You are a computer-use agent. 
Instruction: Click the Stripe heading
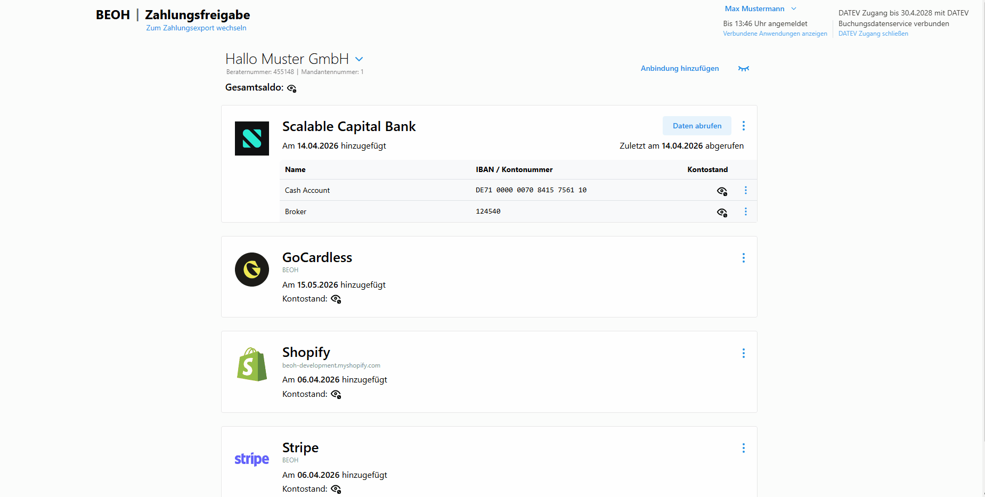300,447
